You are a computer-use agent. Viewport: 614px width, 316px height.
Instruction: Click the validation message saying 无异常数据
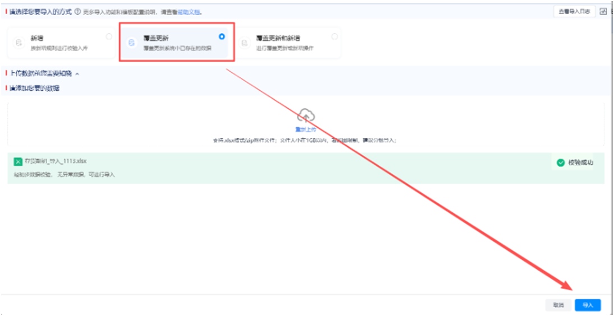pos(65,175)
